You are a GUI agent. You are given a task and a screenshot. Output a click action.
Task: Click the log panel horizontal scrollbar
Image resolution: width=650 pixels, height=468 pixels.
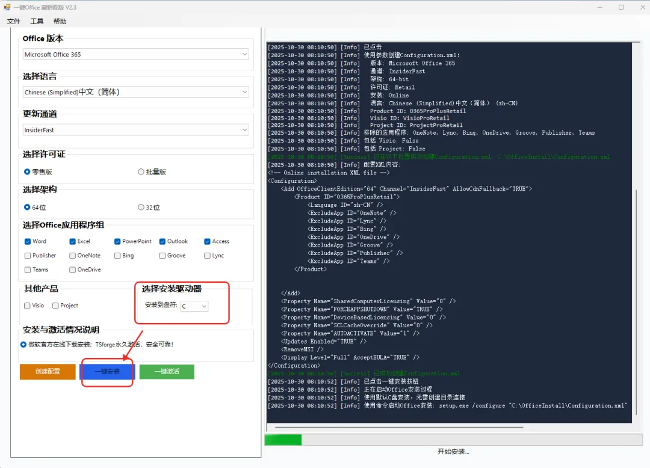tap(399, 427)
